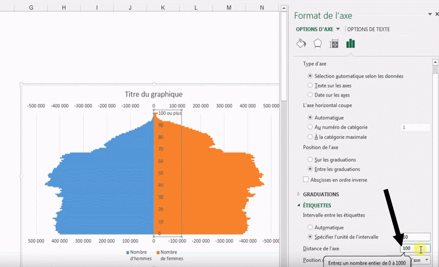Open Effects pentagon icon
The image size is (439, 267).
click(318, 43)
